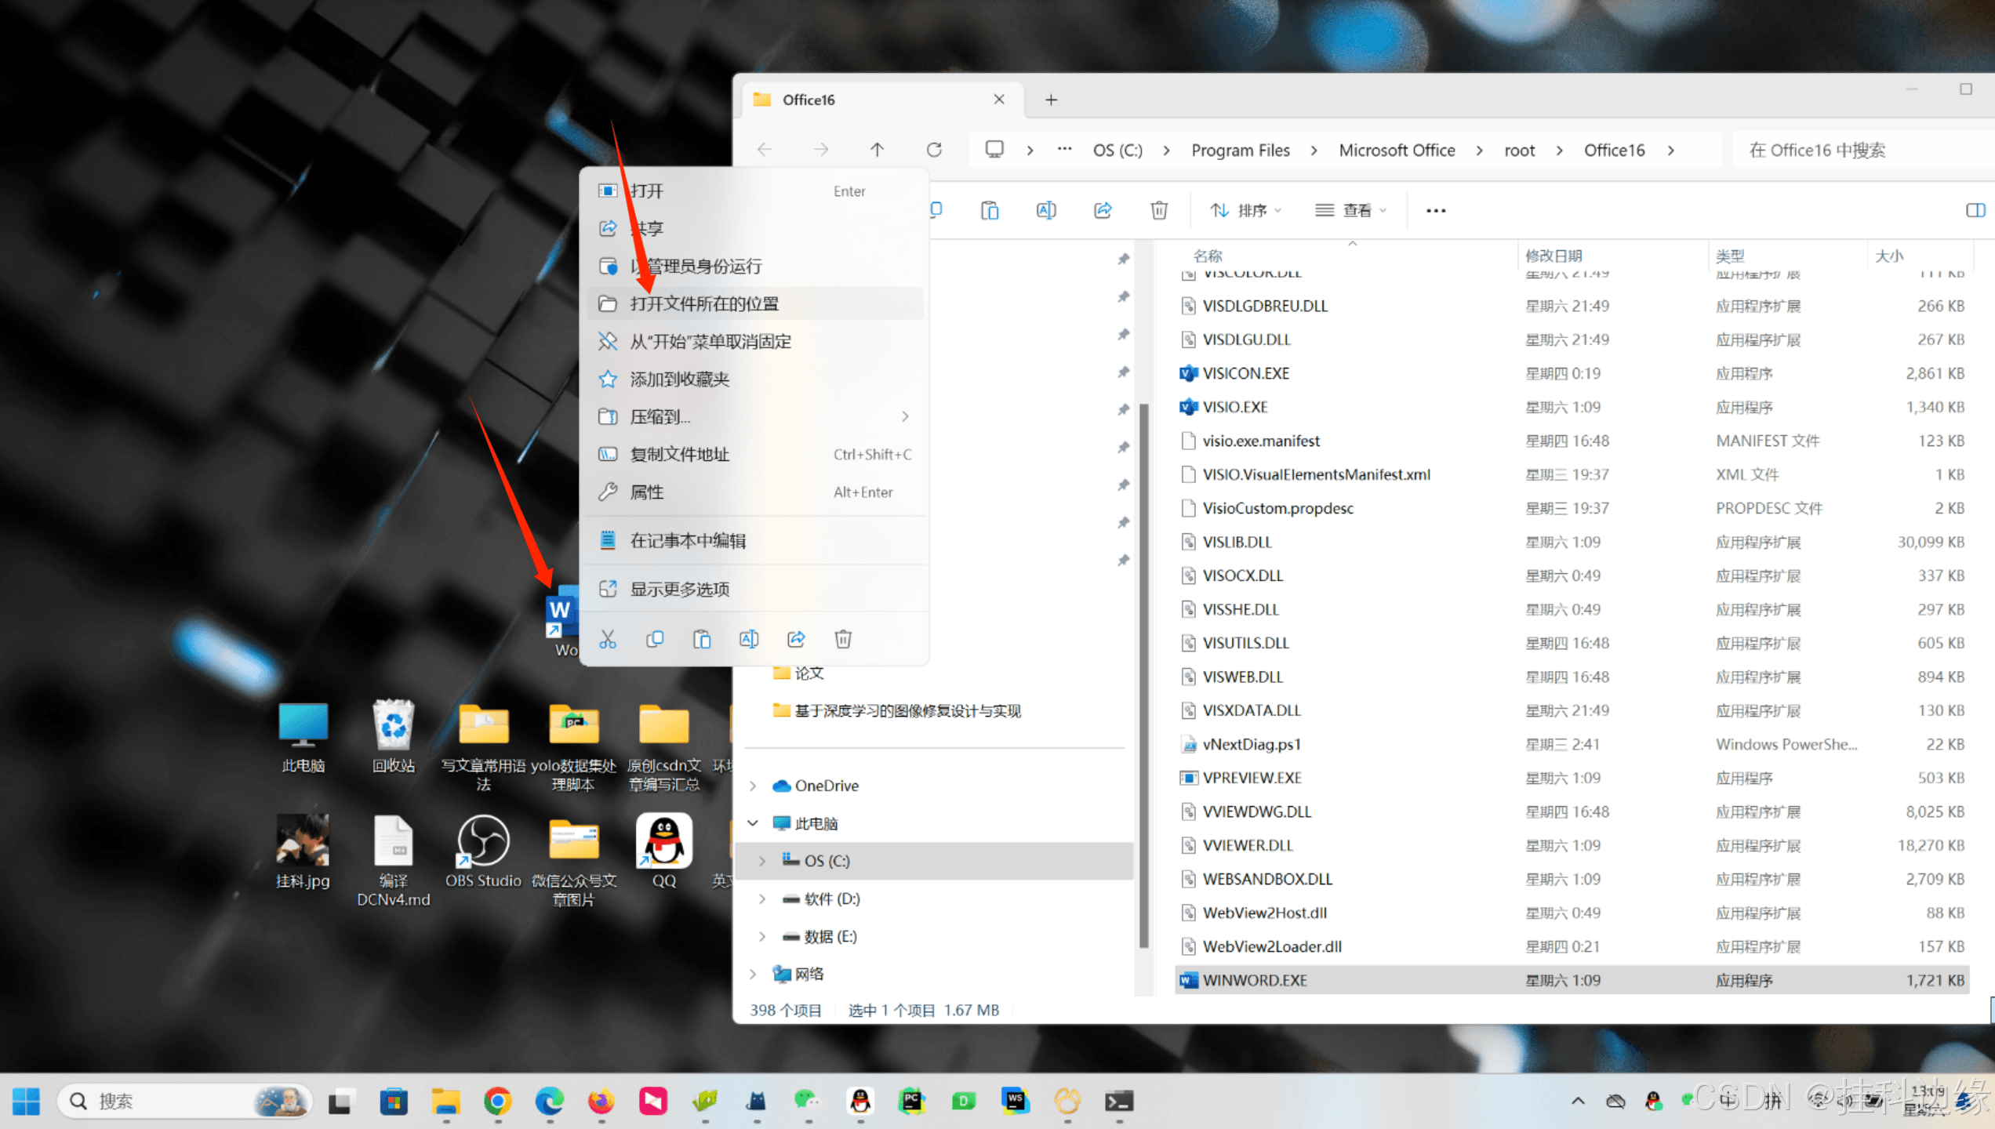Click the delete trash icon in Explorer toolbar
The width and height of the screenshot is (1995, 1129).
[1159, 210]
